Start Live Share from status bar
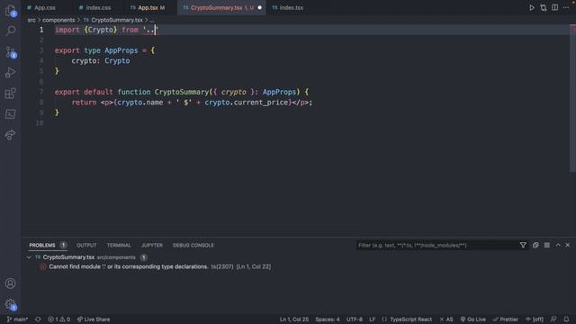Screen dimensions: 576x324 (94, 319)
